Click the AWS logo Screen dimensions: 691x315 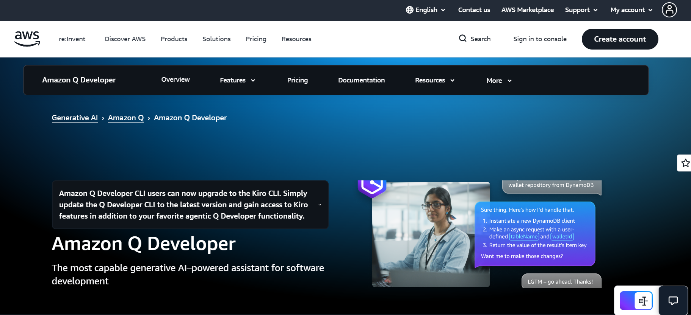coord(27,39)
